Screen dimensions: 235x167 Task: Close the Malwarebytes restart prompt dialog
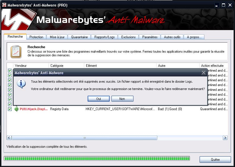click(x=204, y=73)
